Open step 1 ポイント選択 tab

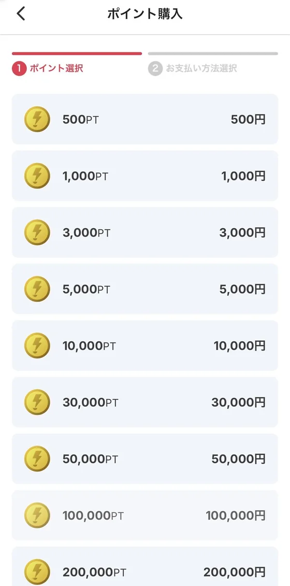pos(48,69)
